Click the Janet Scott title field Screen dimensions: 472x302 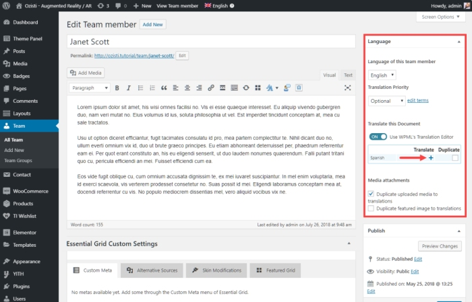[x=210, y=42]
